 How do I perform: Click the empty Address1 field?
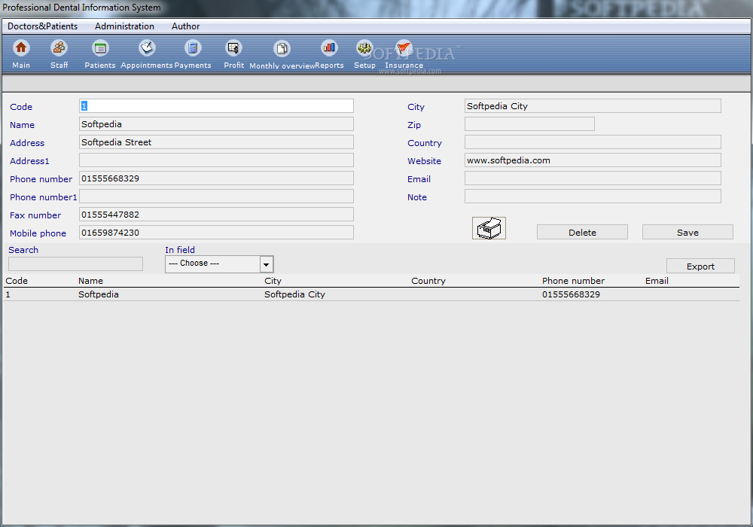tap(216, 160)
